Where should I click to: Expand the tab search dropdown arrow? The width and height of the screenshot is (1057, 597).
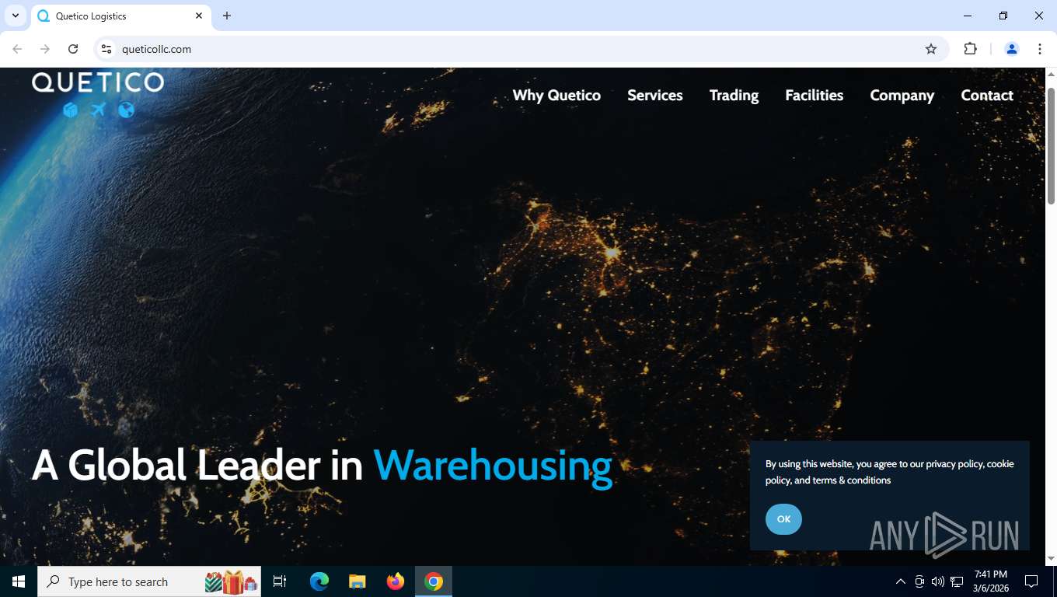15,16
